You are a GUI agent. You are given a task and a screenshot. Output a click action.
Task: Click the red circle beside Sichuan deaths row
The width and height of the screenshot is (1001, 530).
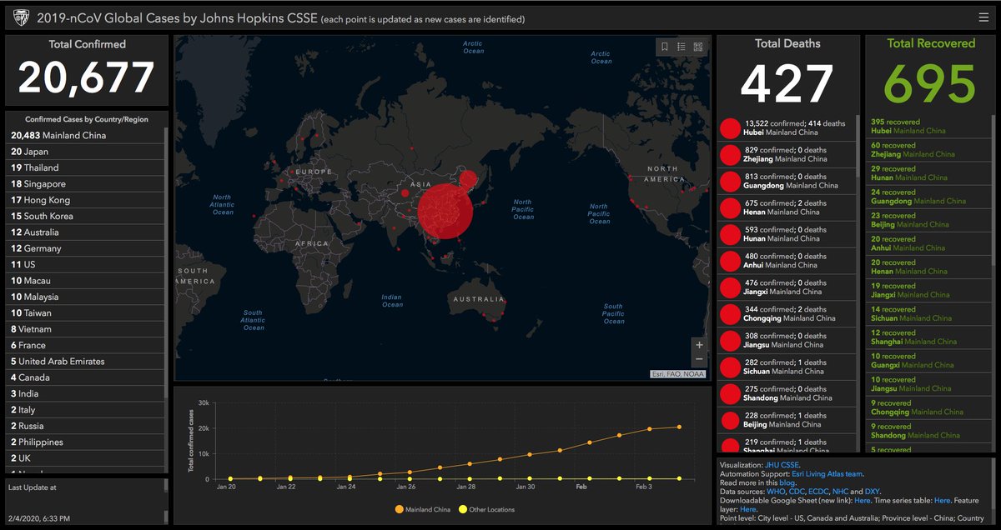point(731,367)
